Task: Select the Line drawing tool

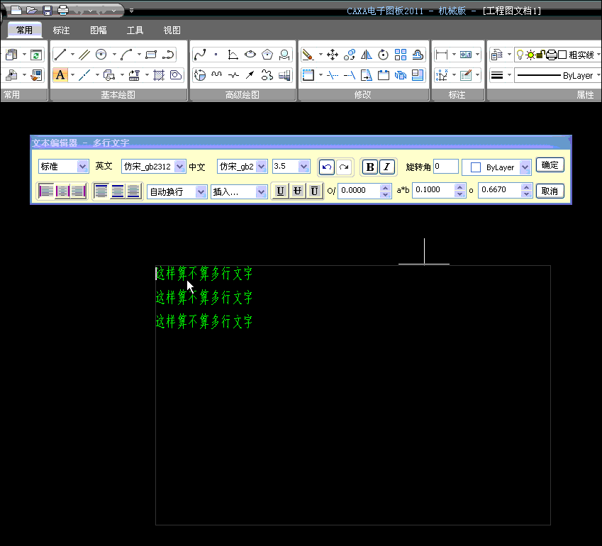Action: [60, 55]
